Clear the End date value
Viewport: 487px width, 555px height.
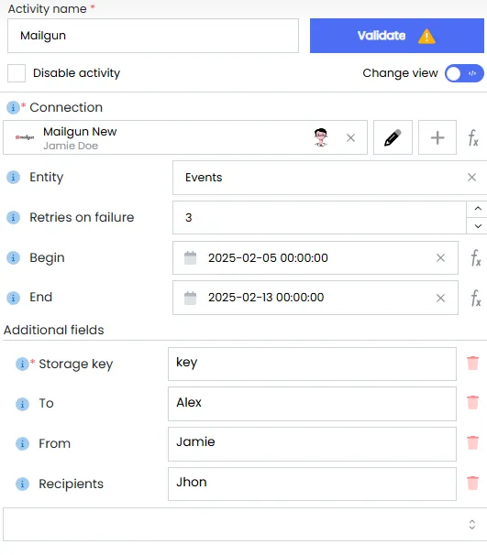(x=440, y=298)
